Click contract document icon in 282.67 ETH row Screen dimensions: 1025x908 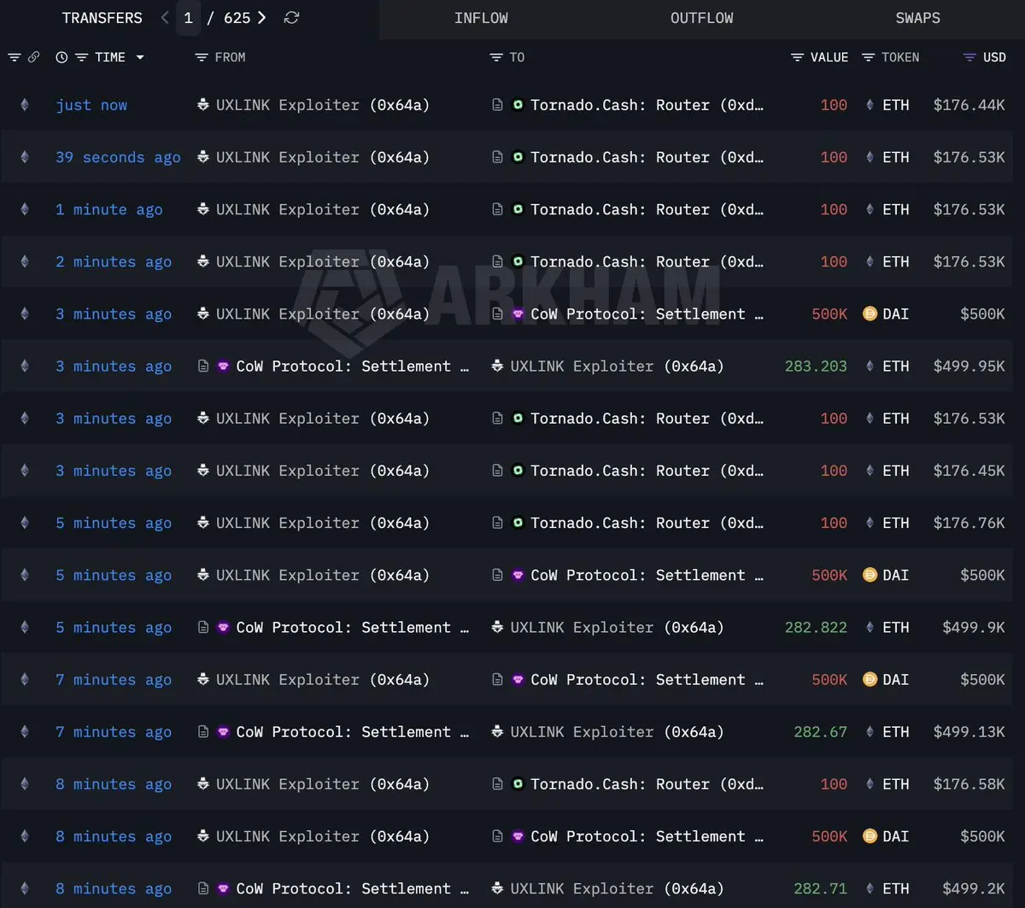click(x=202, y=731)
